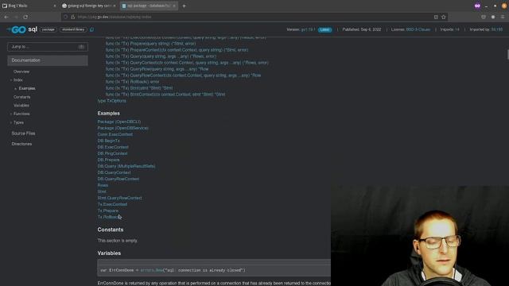The width and height of the screenshot is (509, 286).
Task: Open Directories in the sidebar
Action: point(21,144)
